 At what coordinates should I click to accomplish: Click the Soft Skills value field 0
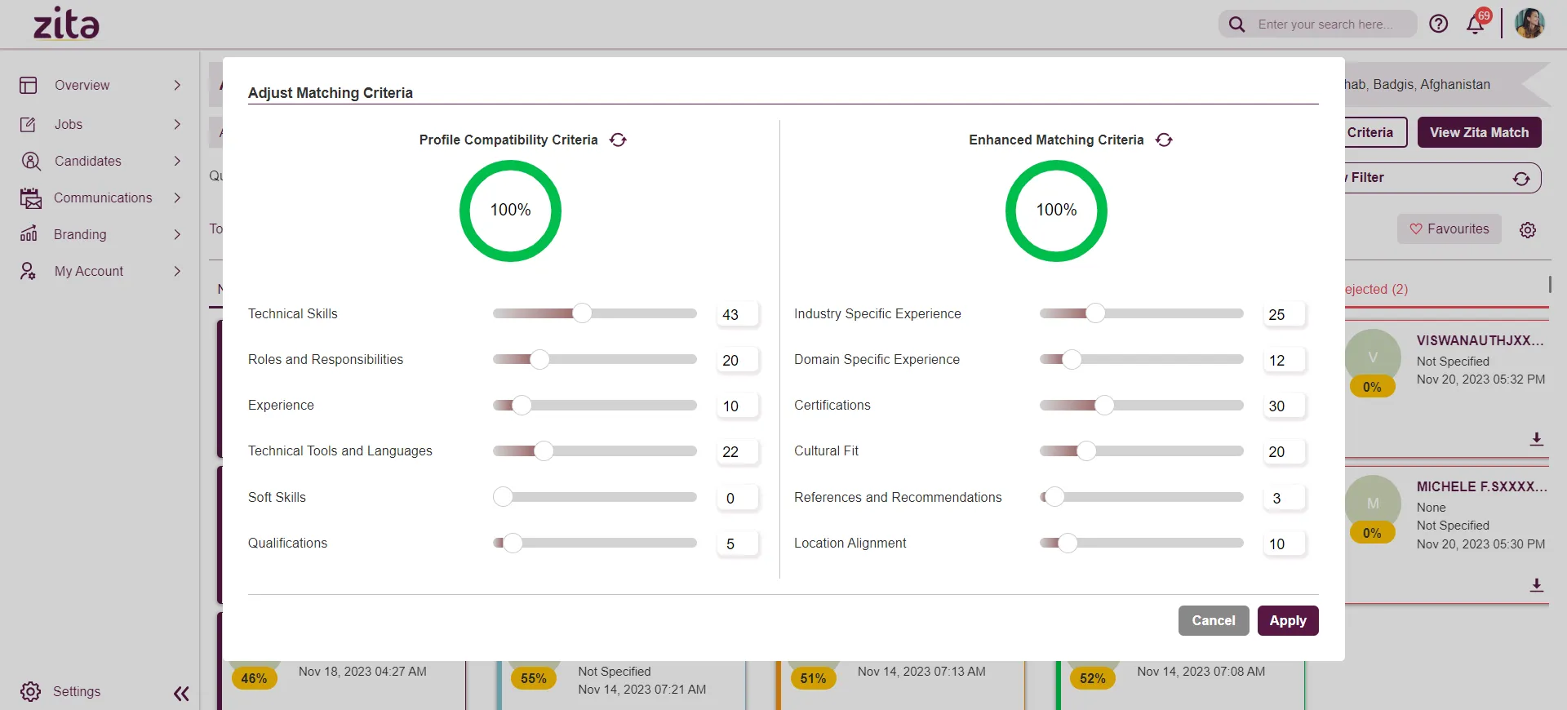click(x=738, y=498)
